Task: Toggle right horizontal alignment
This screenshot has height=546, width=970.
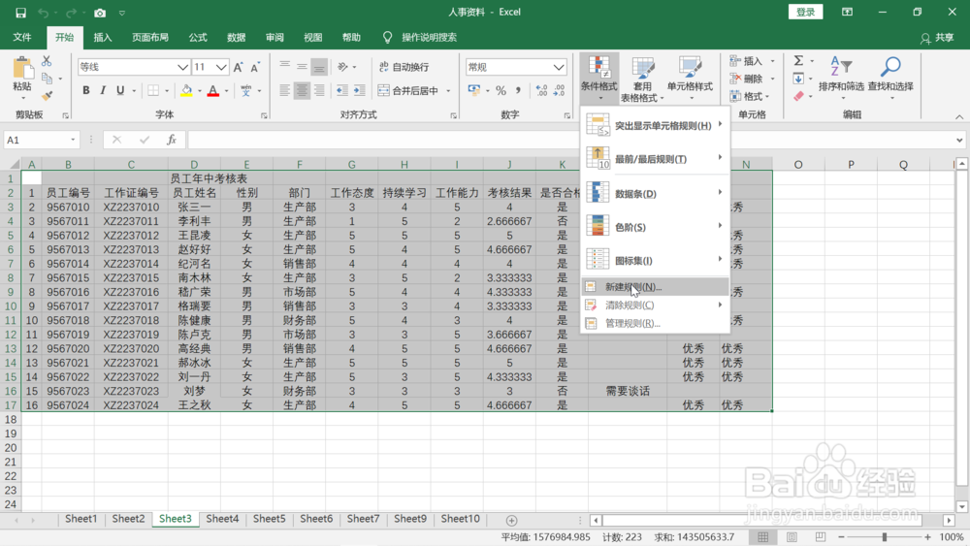Action: pos(319,91)
